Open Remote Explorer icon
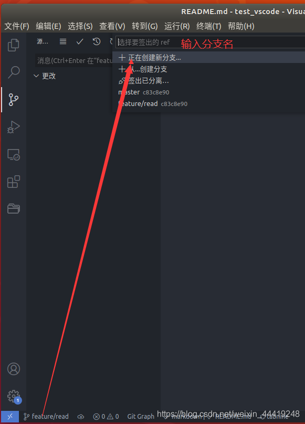The height and width of the screenshot is (424, 305). [14, 155]
